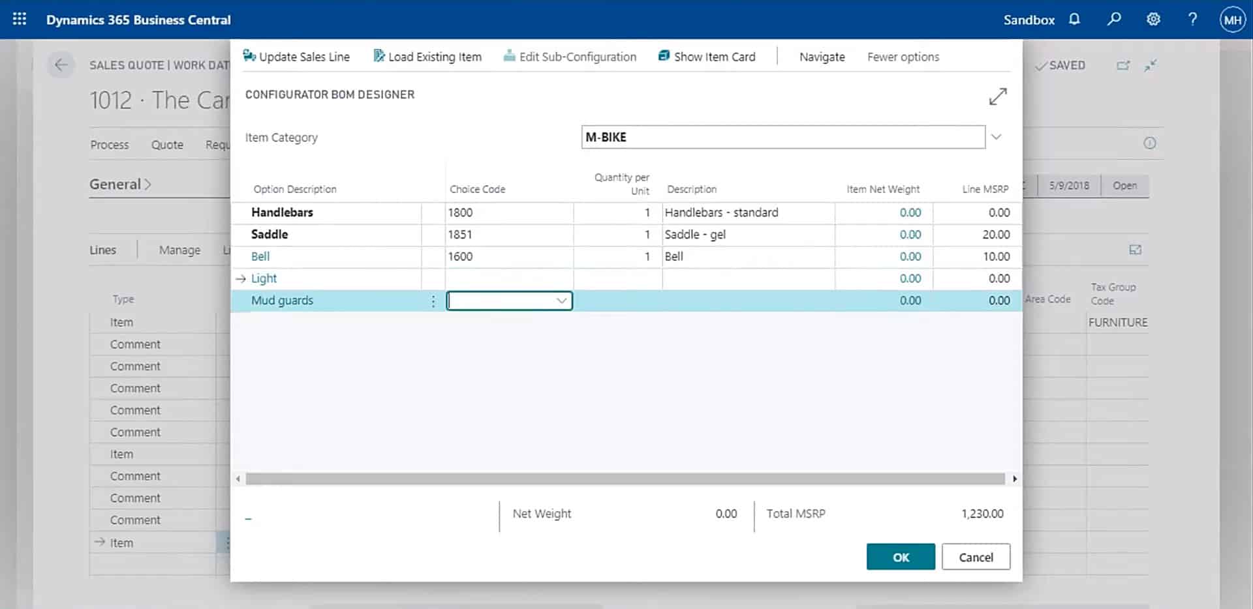Open the notifications bell in header

pyautogui.click(x=1074, y=20)
